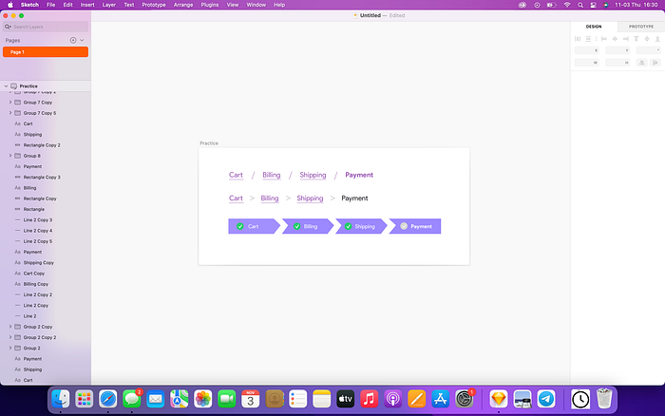Click the align right edges icon

click(x=625, y=39)
